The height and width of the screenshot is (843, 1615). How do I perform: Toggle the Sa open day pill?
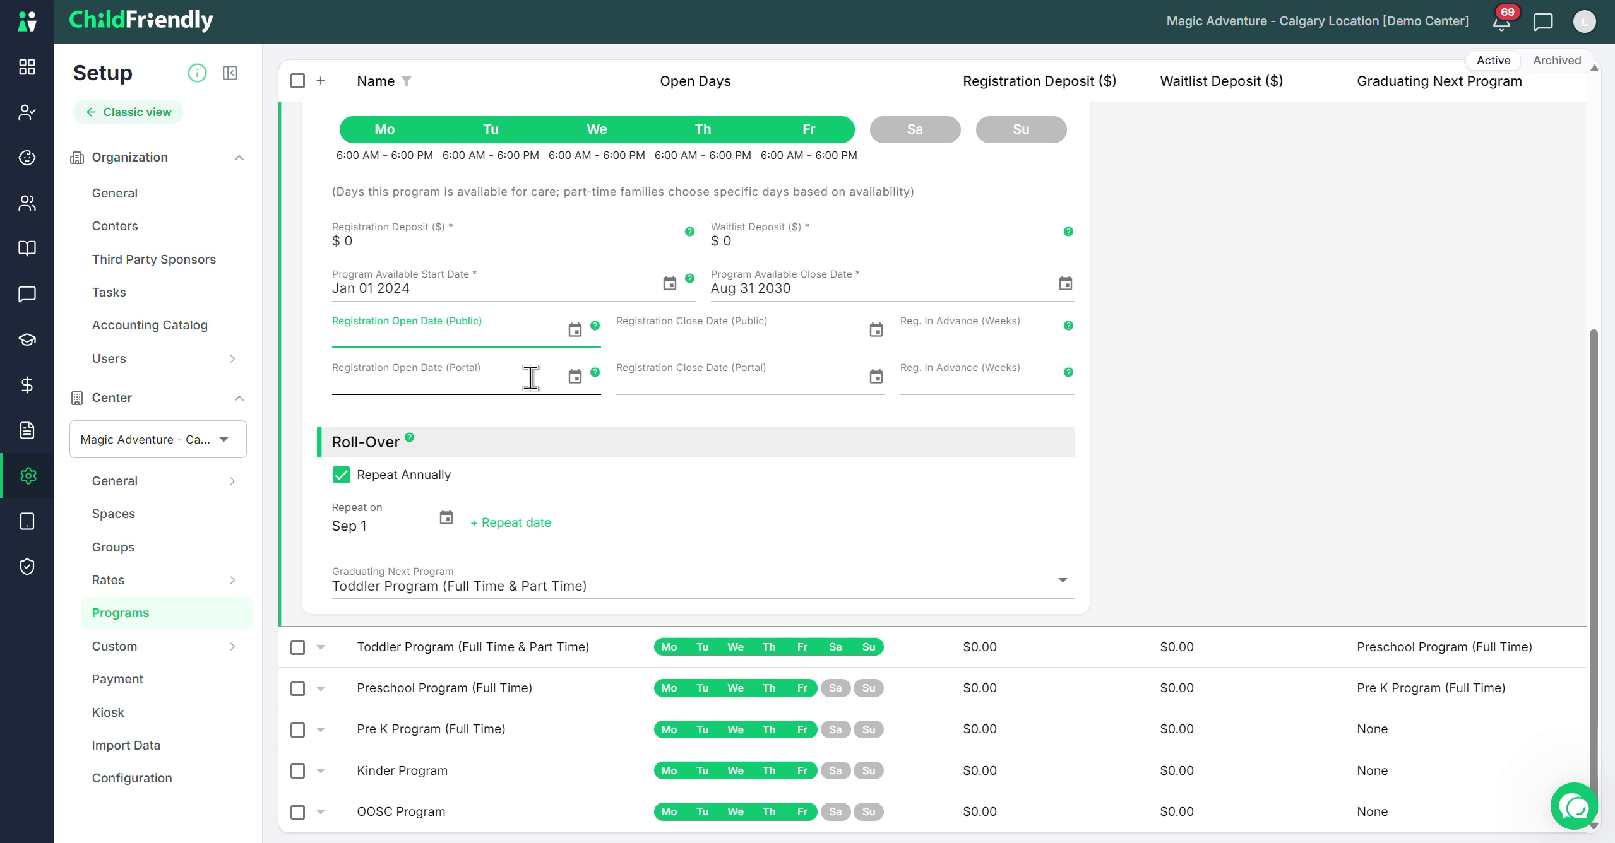pyautogui.click(x=915, y=129)
